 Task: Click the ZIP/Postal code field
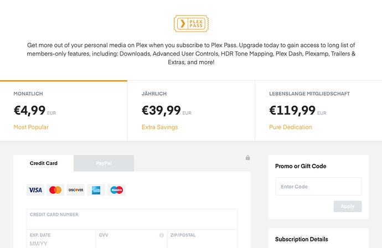click(202, 242)
